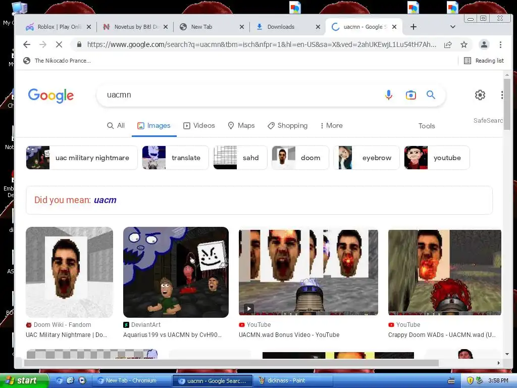Click the 'uacm' did-you-mean link
Screen dimensions: 517x388
pos(105,200)
